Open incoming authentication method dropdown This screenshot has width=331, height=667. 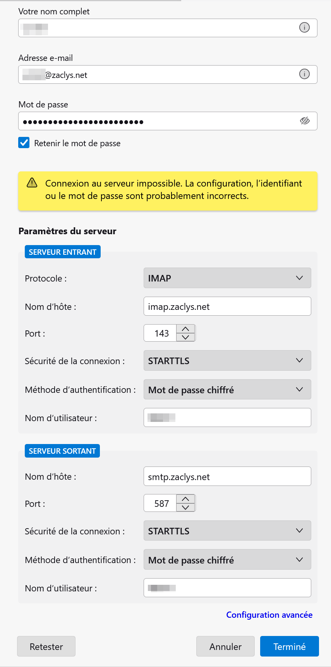pos(227,390)
